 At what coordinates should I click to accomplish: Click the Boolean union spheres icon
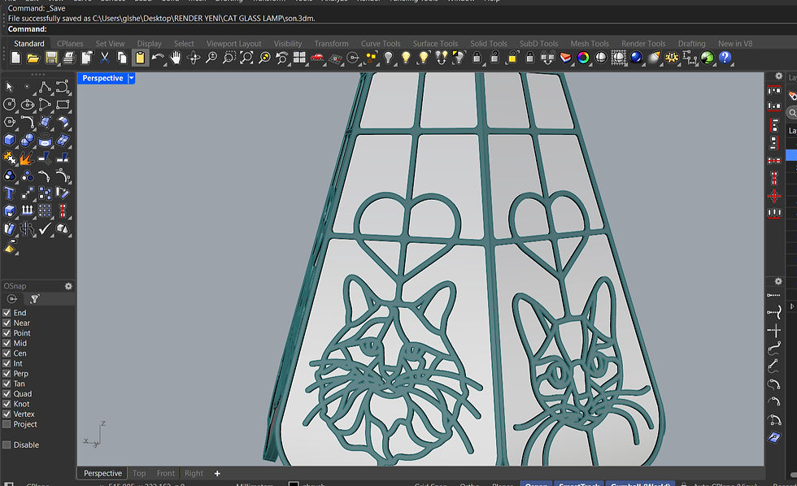(27, 140)
